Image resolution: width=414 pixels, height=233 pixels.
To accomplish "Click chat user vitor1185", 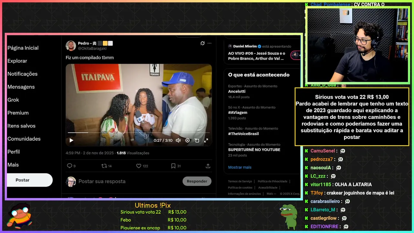I will 321,184.
